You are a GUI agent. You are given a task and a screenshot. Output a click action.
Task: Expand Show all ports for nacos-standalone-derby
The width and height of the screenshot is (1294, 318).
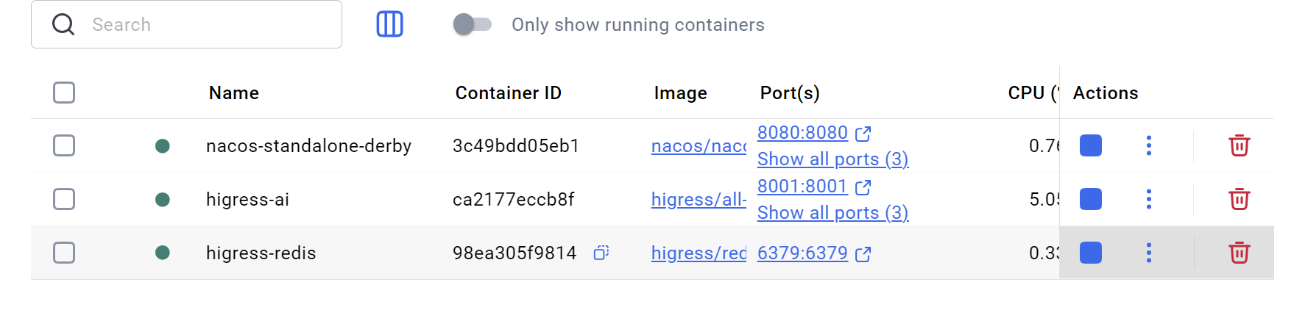click(x=832, y=159)
